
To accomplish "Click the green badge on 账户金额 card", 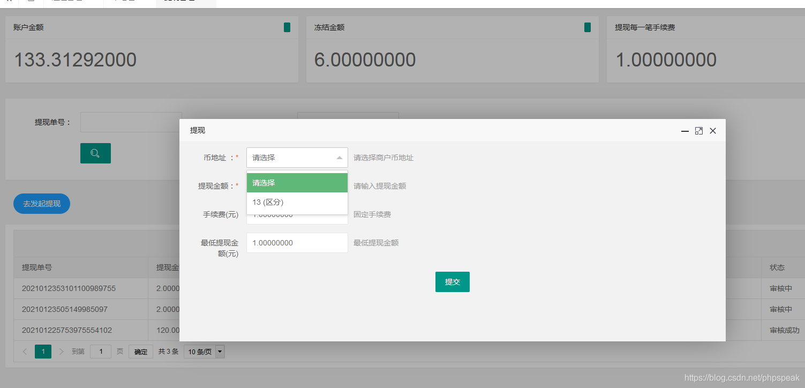I will pyautogui.click(x=287, y=27).
